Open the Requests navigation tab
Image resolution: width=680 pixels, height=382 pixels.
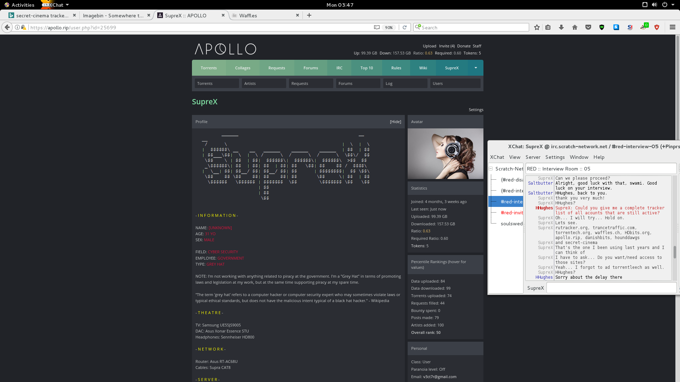[x=277, y=68]
